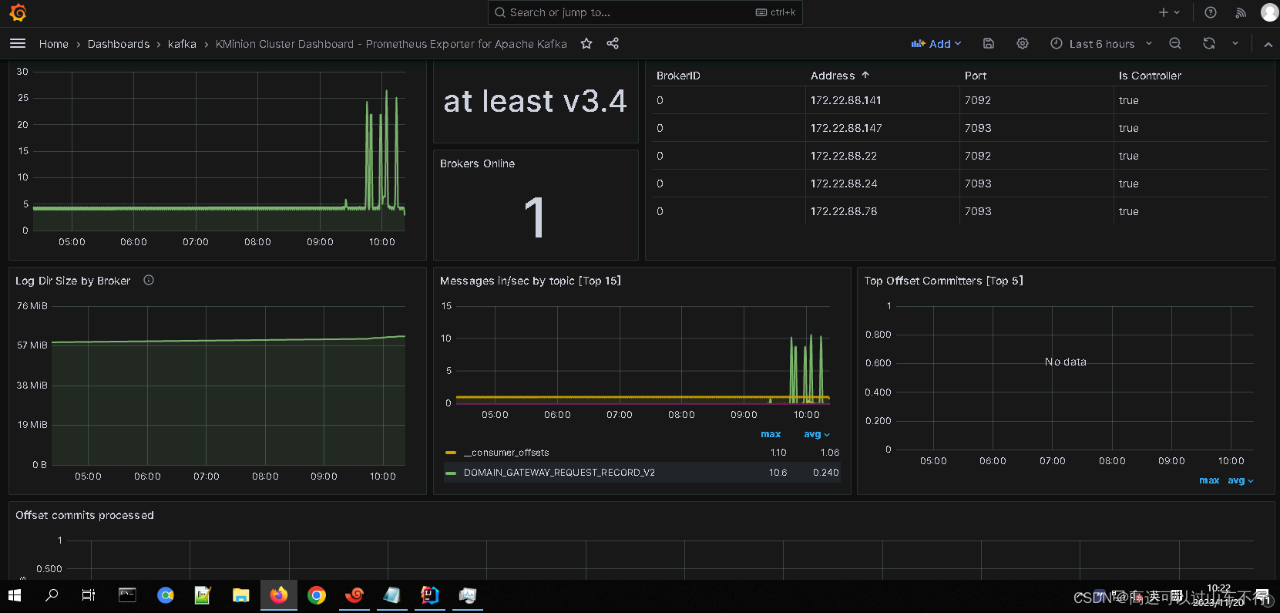Click the Brokers Online value 1
Screen dimensions: 1280x613
535,217
